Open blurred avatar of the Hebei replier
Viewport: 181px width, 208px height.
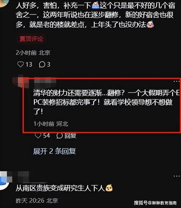21,81
